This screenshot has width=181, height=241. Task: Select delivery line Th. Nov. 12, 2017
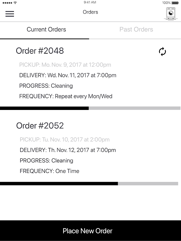coord(68,150)
